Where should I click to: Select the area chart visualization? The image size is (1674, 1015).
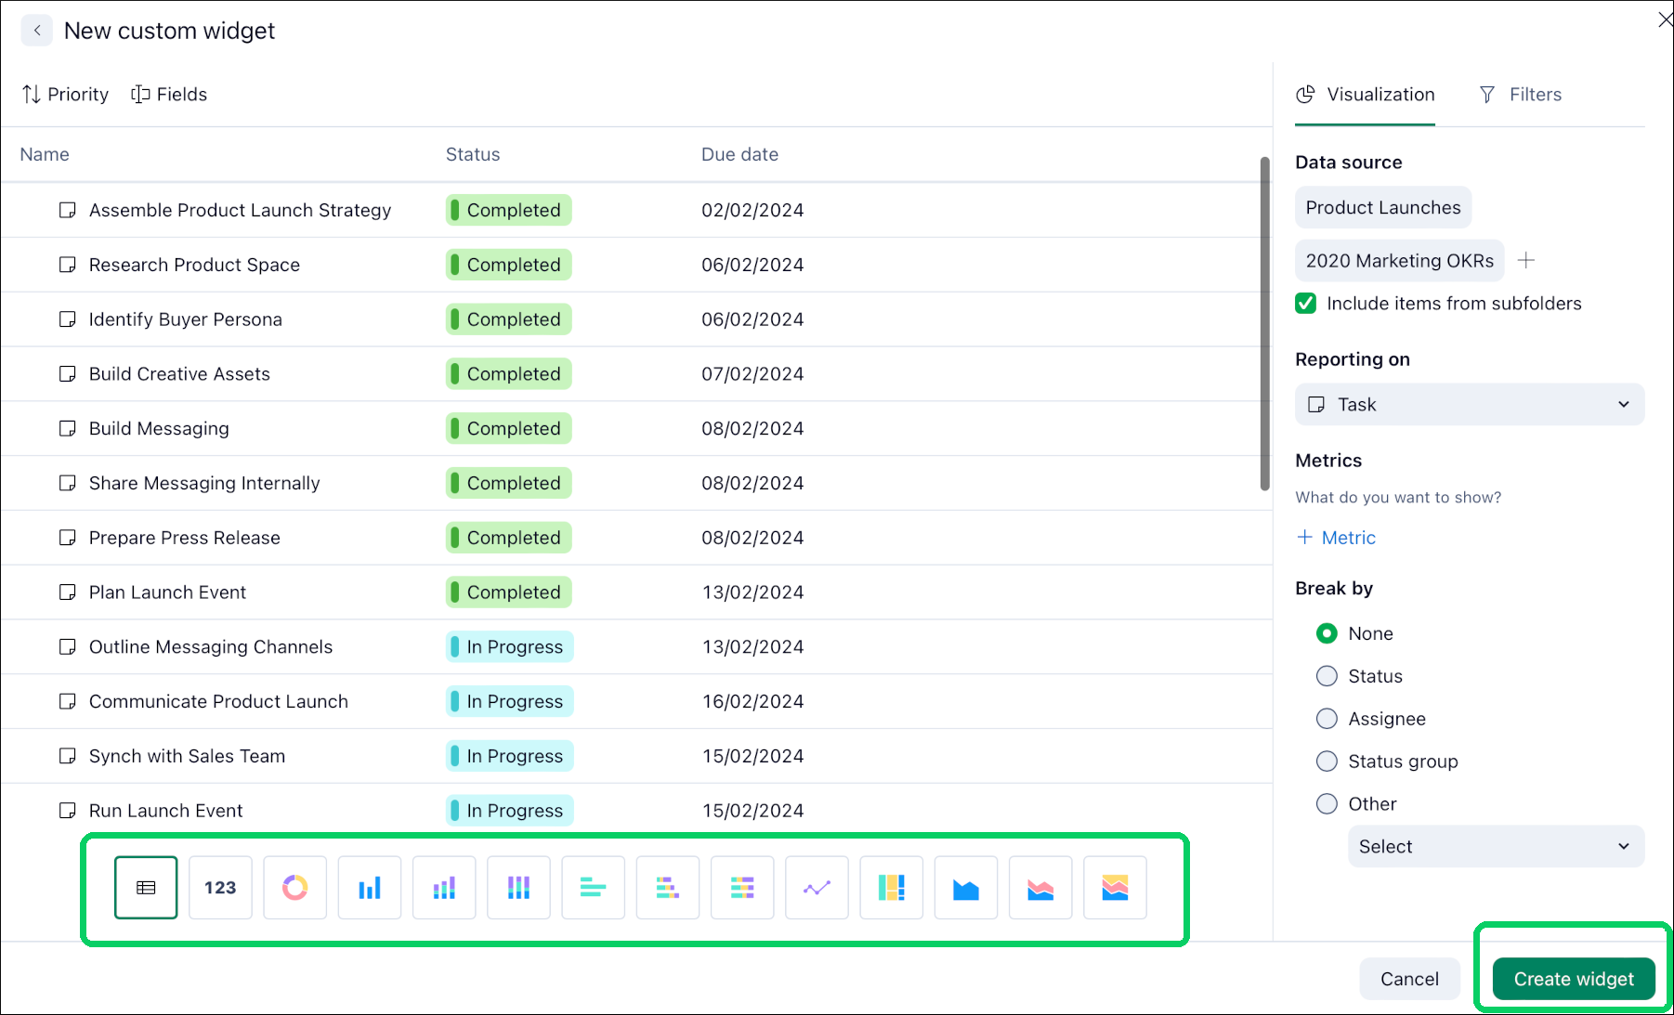(x=965, y=887)
